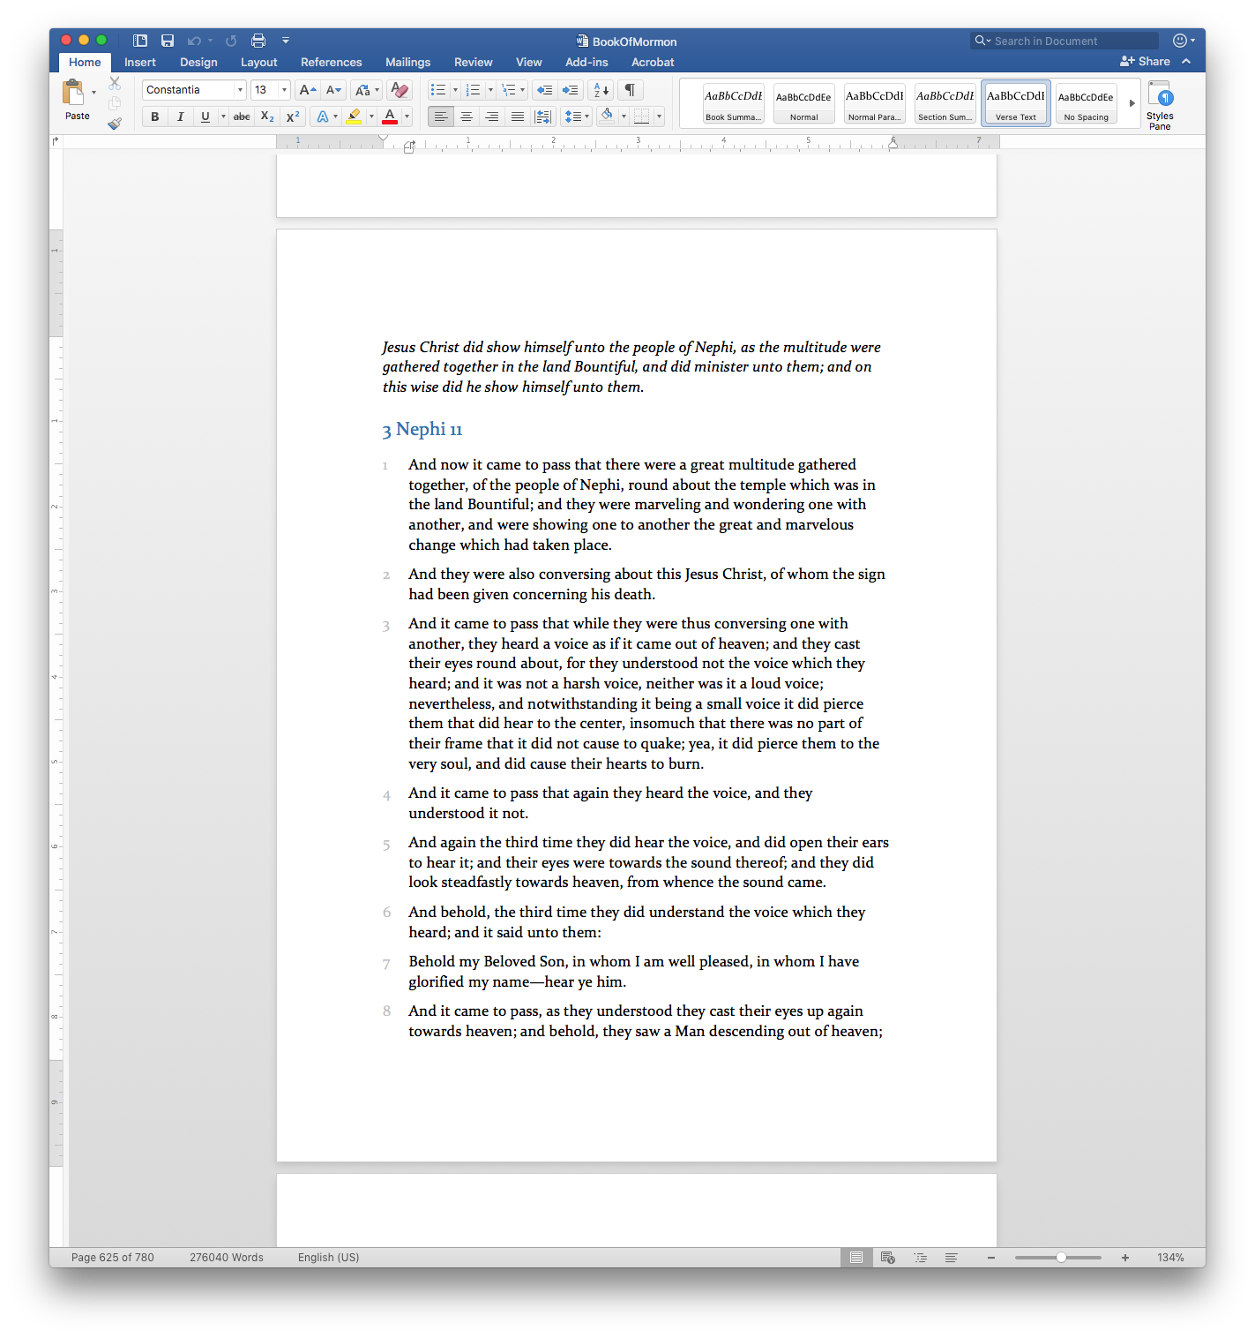Open the Design tab

(x=198, y=63)
